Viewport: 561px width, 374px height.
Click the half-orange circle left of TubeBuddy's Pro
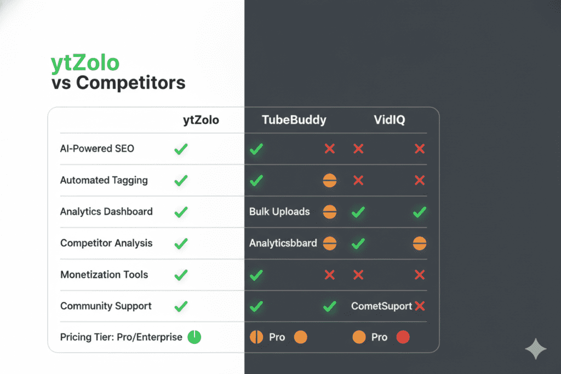point(256,337)
